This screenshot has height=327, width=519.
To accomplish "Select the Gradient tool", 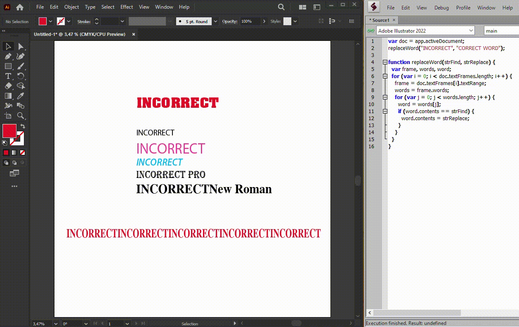I will coord(8,96).
